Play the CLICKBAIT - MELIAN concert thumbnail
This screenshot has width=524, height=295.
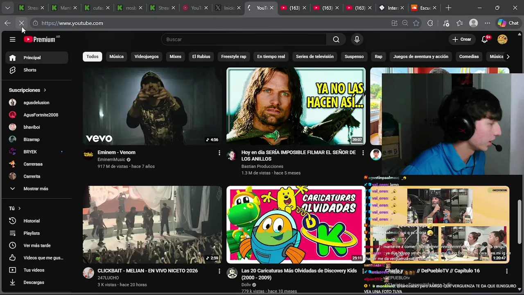(152, 225)
